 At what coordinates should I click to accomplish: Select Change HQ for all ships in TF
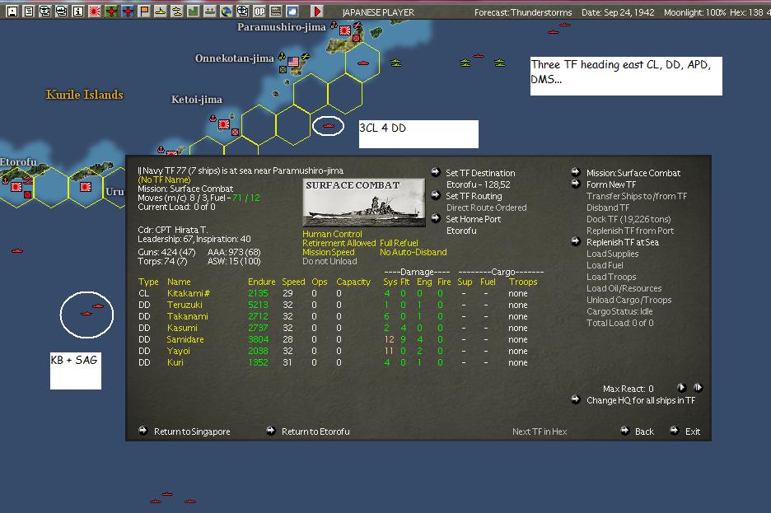tap(641, 400)
